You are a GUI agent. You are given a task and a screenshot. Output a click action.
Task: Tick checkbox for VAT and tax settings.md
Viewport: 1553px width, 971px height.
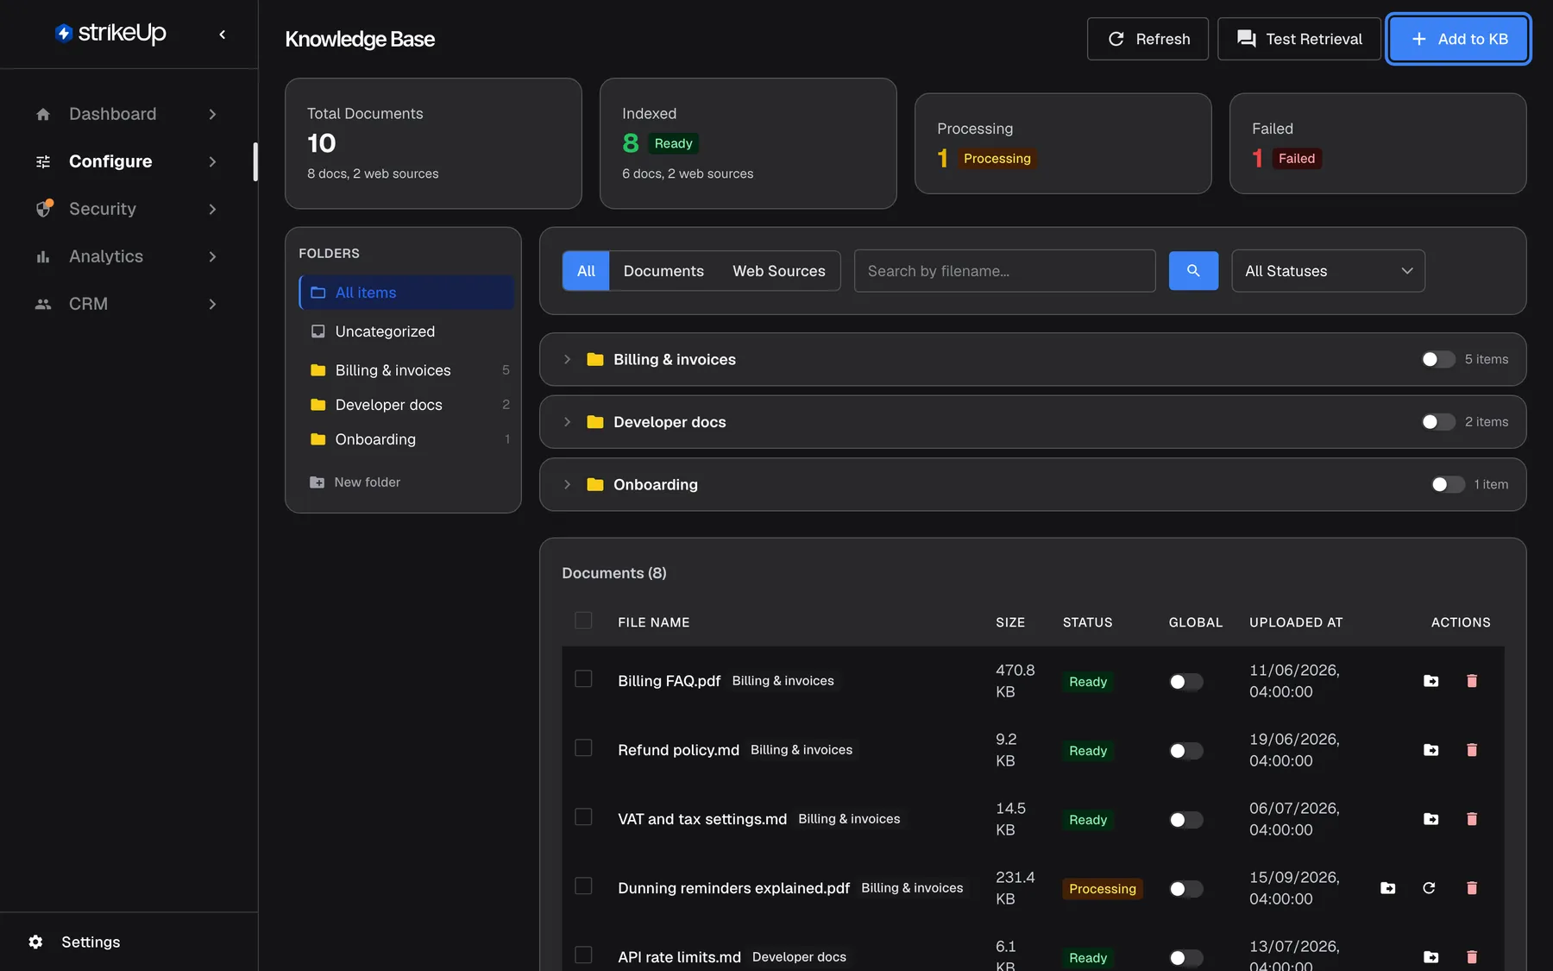pyautogui.click(x=583, y=817)
